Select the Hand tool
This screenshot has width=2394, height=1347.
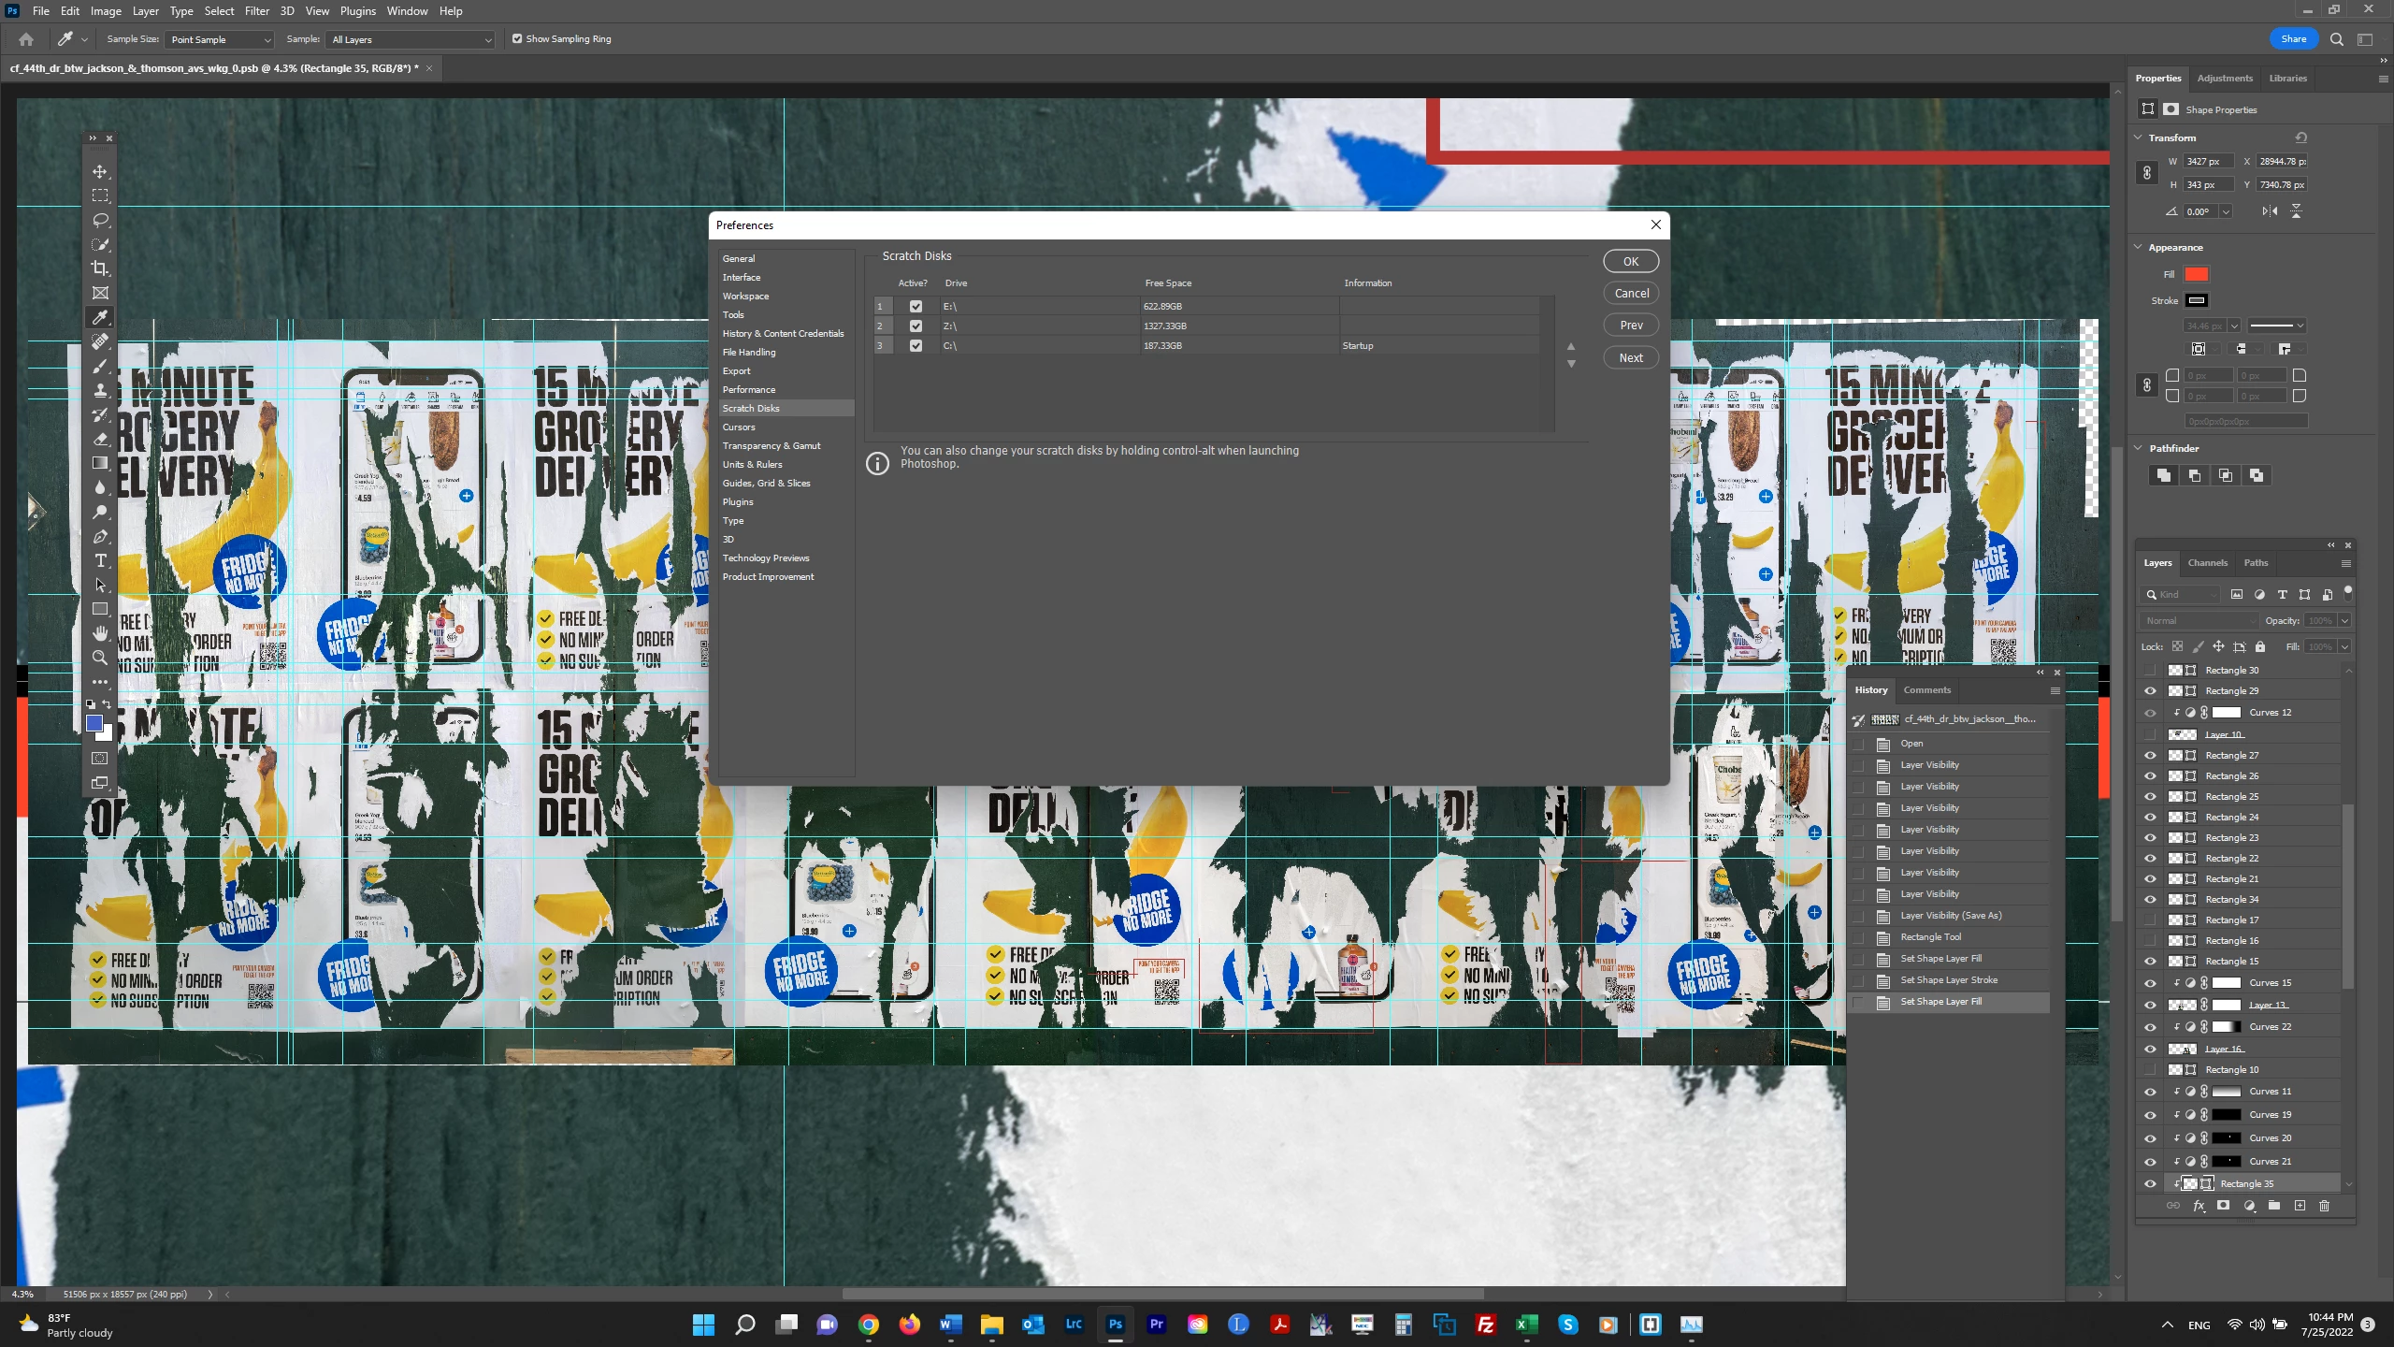pyautogui.click(x=100, y=633)
